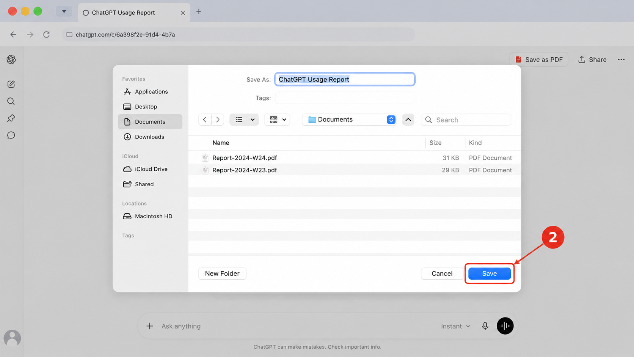The width and height of the screenshot is (634, 357).
Task: Close the ChatGPT Usage Report tab
Action: pyautogui.click(x=183, y=13)
